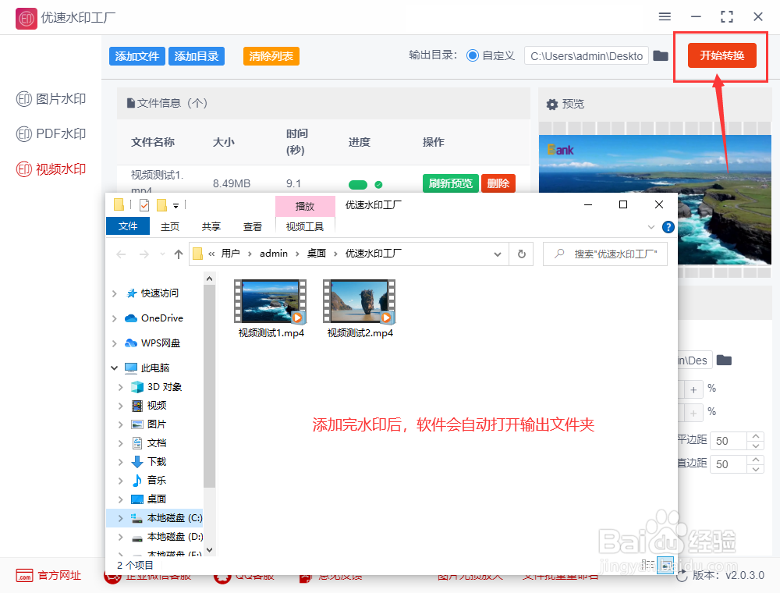The width and height of the screenshot is (780, 593).
Task: Select 3D 对象 folder in tree
Action: tap(156, 386)
